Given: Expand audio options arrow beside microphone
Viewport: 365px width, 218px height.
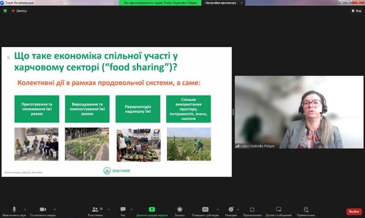Looking at the screenshot, I should 25,209.
